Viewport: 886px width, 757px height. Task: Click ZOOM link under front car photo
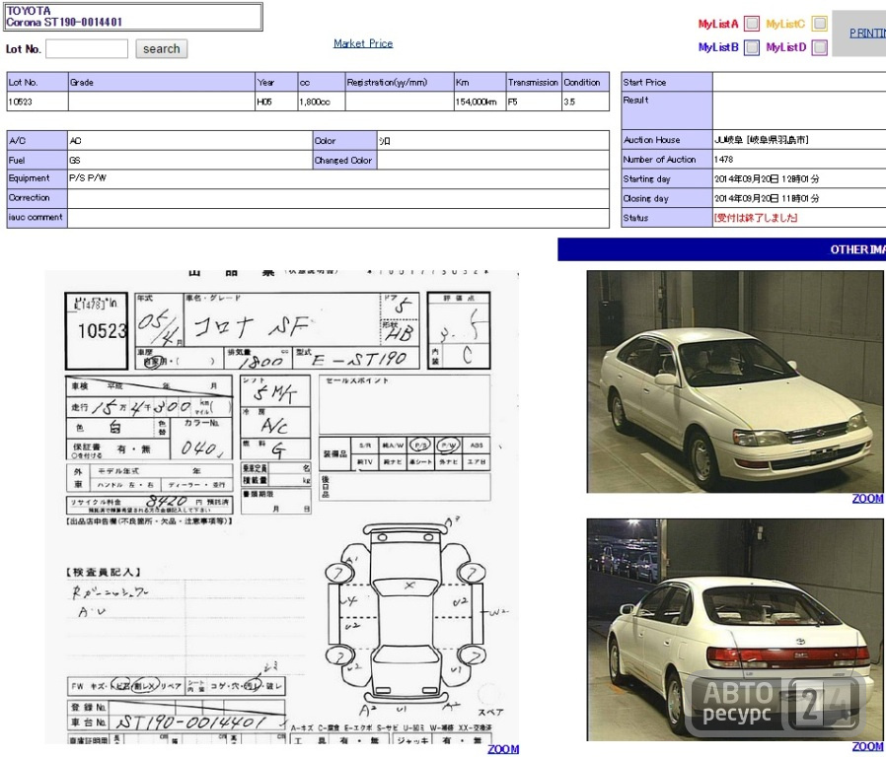coord(867,499)
